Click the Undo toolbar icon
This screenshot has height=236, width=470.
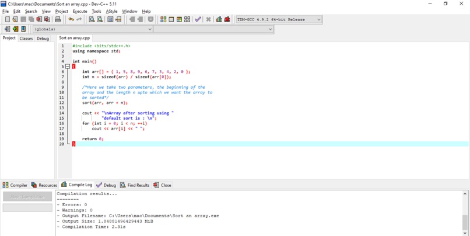71,19
